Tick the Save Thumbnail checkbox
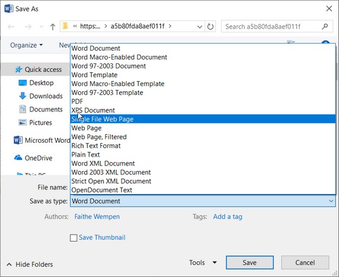Screen dimensions: 339x277 [74, 238]
